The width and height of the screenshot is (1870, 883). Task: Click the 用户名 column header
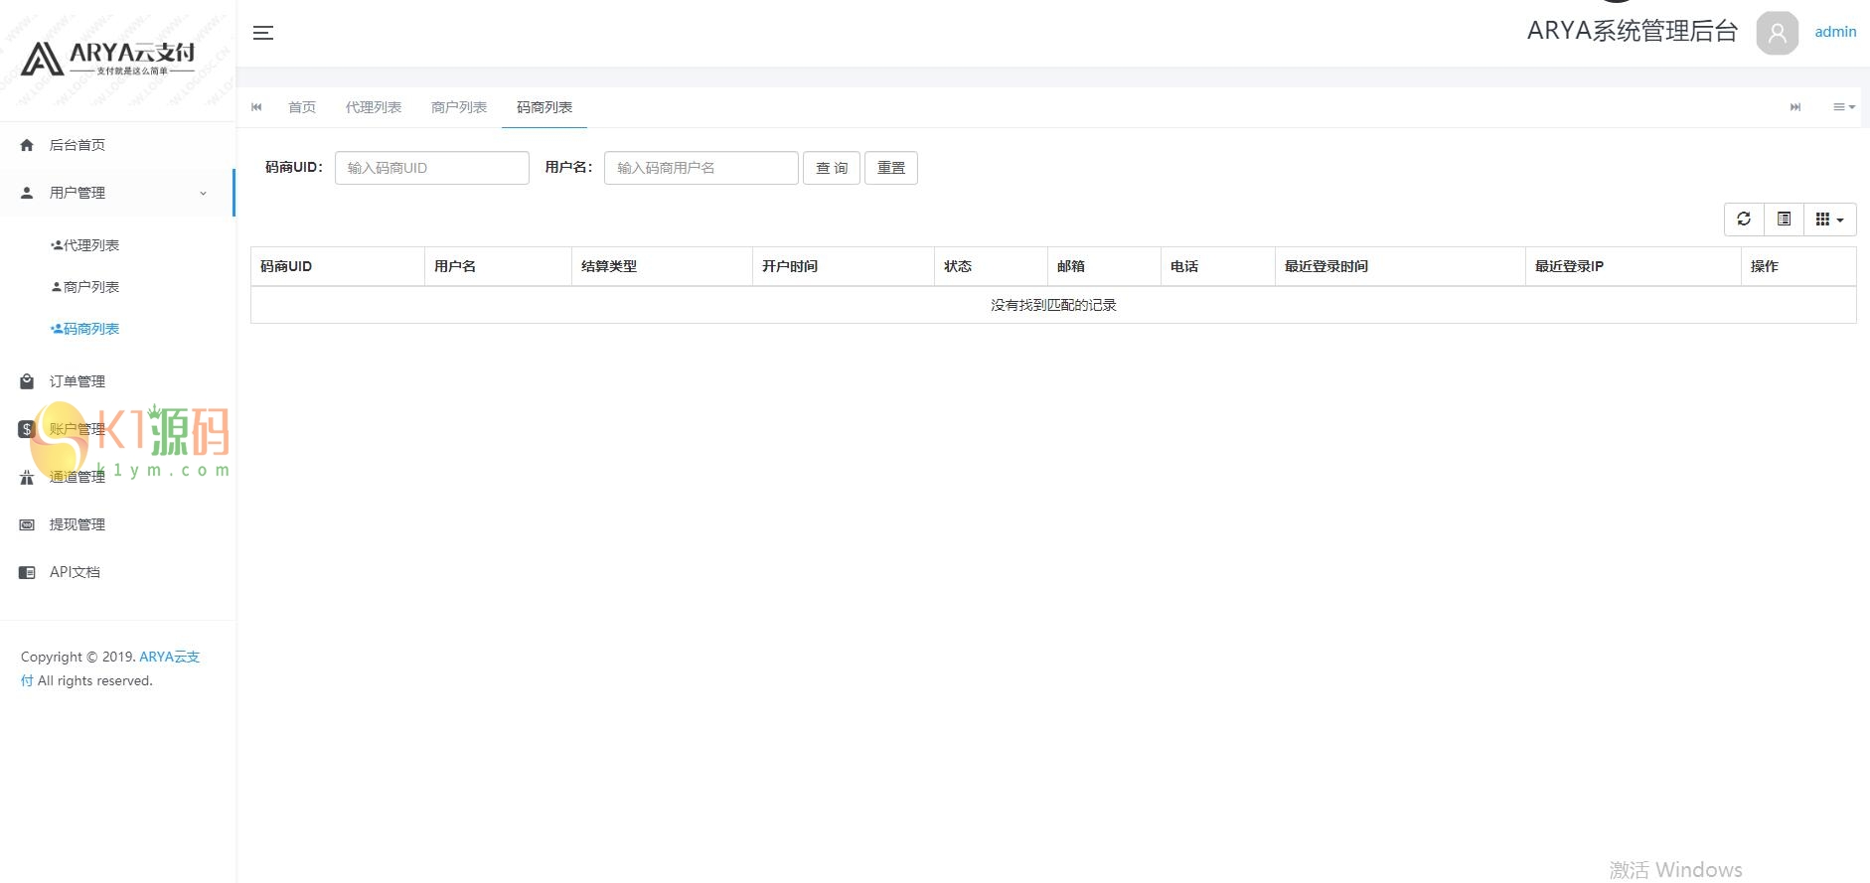[499, 266]
